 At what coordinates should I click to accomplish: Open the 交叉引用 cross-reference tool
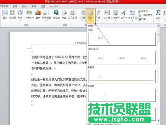[x=72, y=14]
